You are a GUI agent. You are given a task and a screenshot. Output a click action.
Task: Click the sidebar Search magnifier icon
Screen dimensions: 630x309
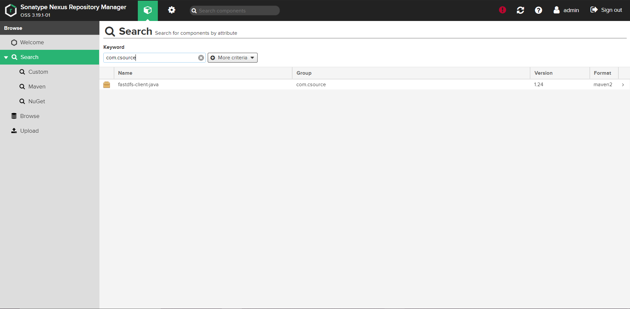click(x=14, y=57)
